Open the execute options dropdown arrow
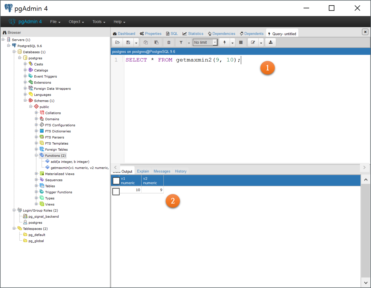Screen dimensions: 371x288 coord(232,43)
